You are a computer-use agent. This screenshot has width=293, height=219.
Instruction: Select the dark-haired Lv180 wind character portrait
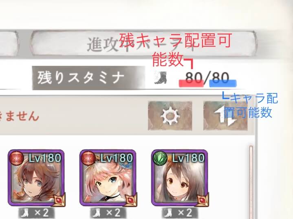[x=180, y=178]
